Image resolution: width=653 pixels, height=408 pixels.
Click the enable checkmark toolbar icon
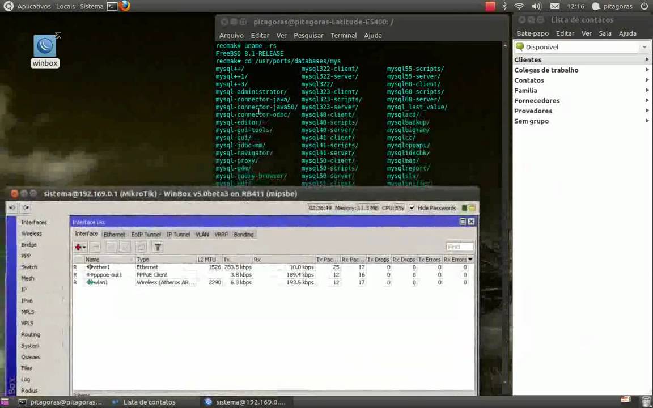111,247
